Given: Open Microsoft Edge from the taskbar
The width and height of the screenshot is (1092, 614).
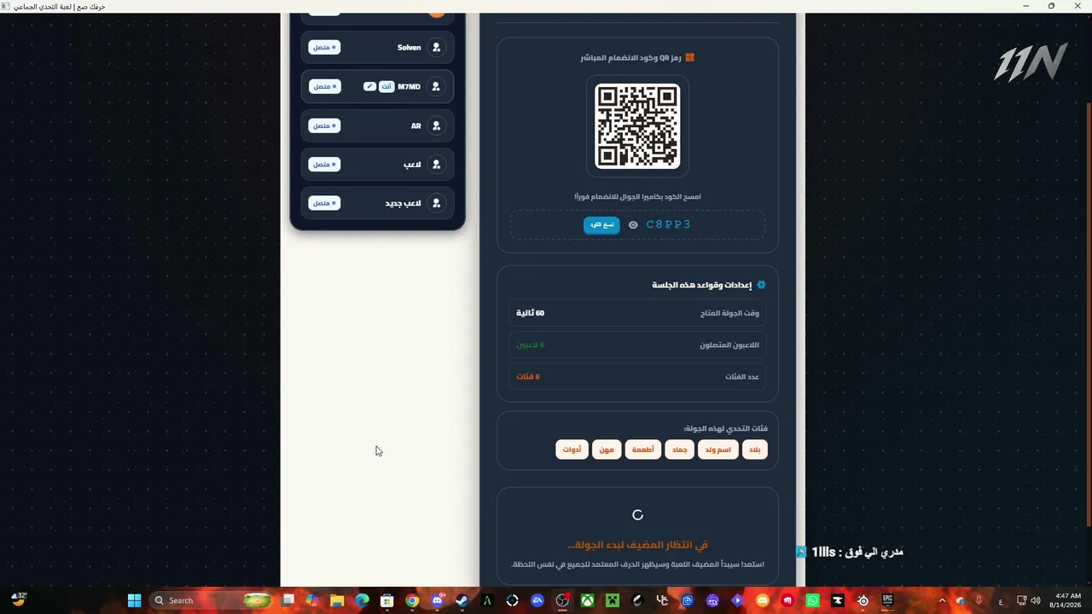Looking at the screenshot, I should tap(362, 600).
